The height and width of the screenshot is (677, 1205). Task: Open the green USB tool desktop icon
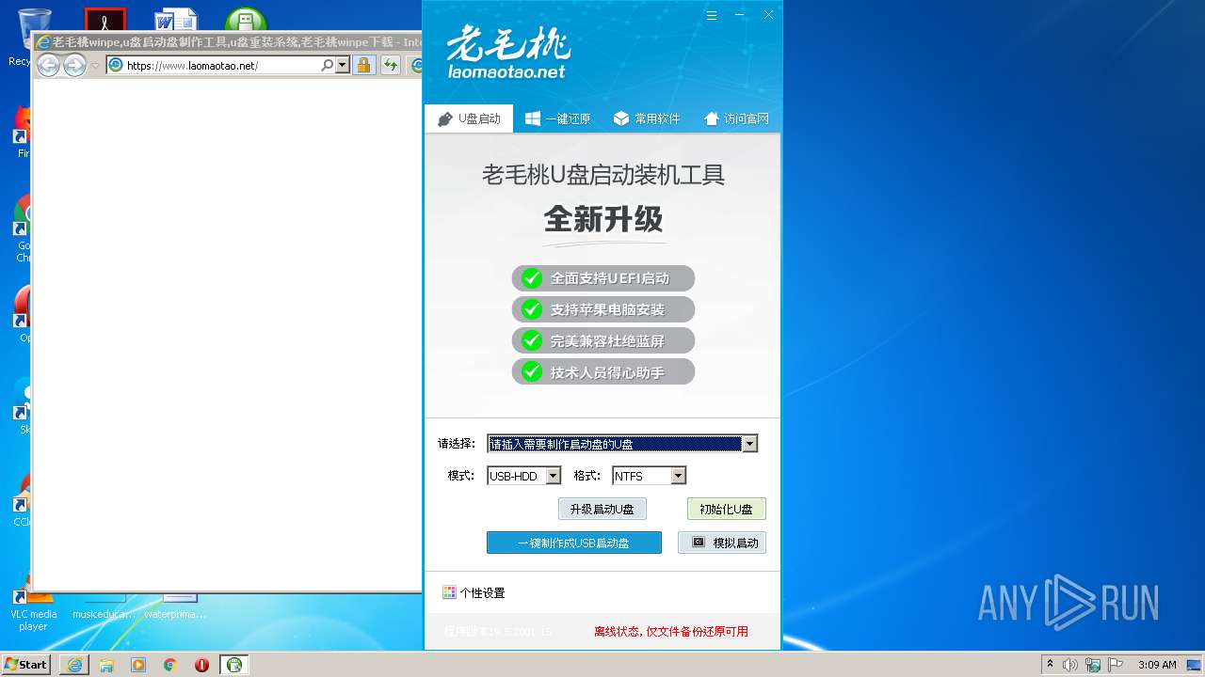(246, 21)
